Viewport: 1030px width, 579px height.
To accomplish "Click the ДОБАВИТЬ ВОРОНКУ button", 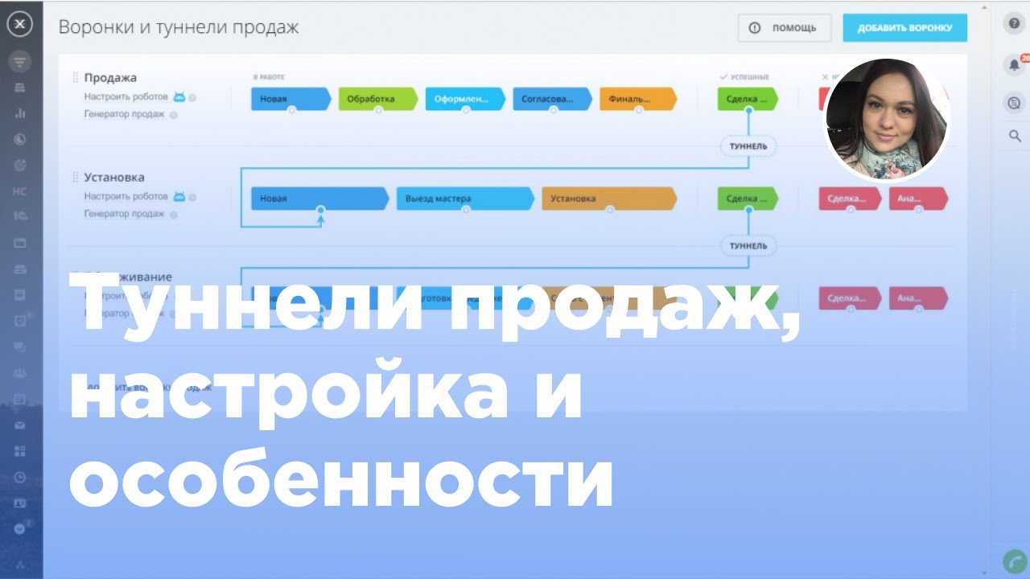I will pyautogui.click(x=904, y=28).
